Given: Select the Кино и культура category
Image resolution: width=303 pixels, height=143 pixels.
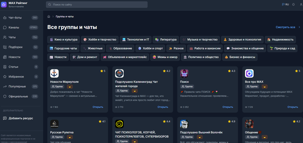Looking at the screenshot, I should [x=64, y=40].
